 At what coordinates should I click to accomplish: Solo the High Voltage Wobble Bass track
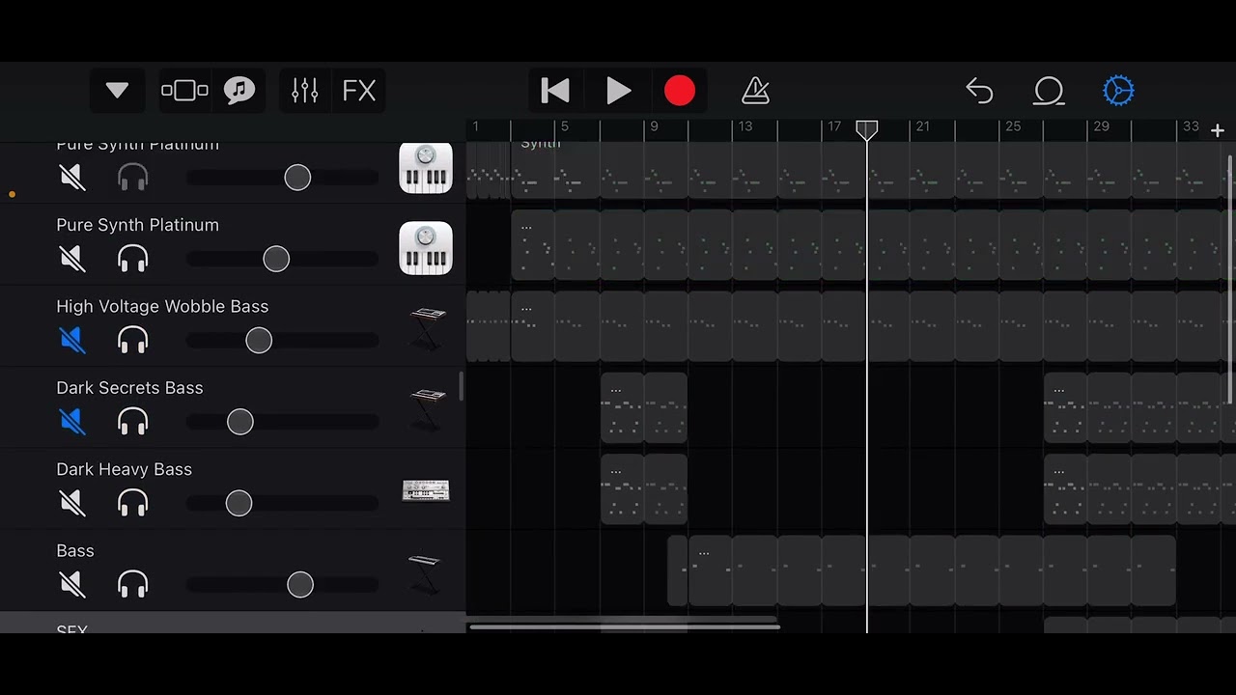point(133,340)
